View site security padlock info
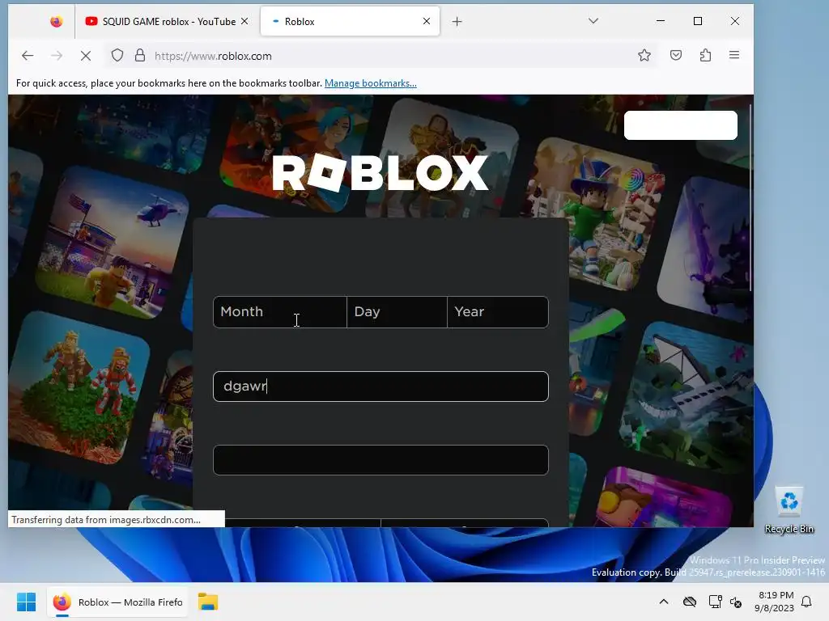This screenshot has width=829, height=621. (139, 56)
